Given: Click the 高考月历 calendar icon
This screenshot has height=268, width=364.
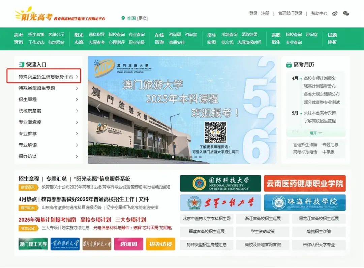Looking at the screenshot, I should coord(289,65).
